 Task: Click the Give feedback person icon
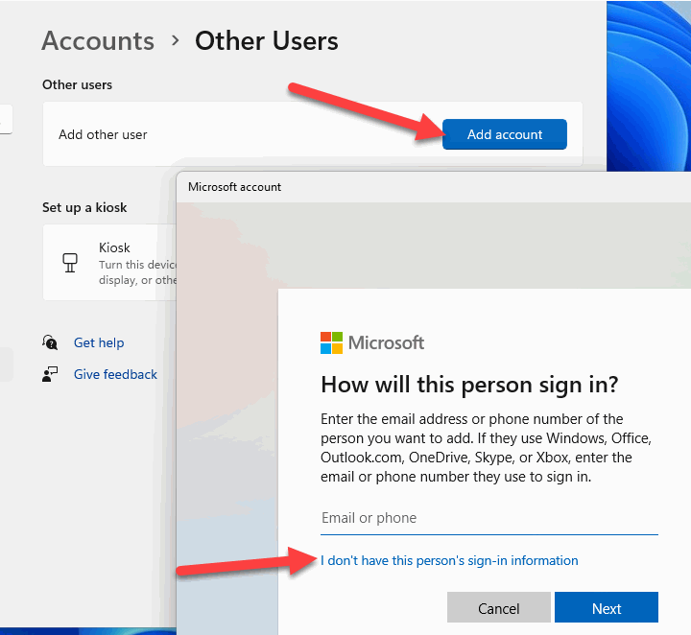click(50, 374)
